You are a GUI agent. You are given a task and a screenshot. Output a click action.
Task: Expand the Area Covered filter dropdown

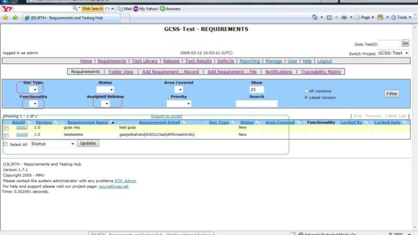click(x=178, y=89)
